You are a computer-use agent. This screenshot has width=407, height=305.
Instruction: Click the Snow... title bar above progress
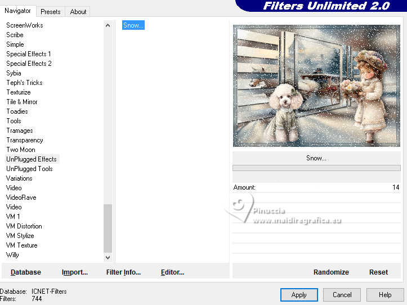pyautogui.click(x=316, y=158)
